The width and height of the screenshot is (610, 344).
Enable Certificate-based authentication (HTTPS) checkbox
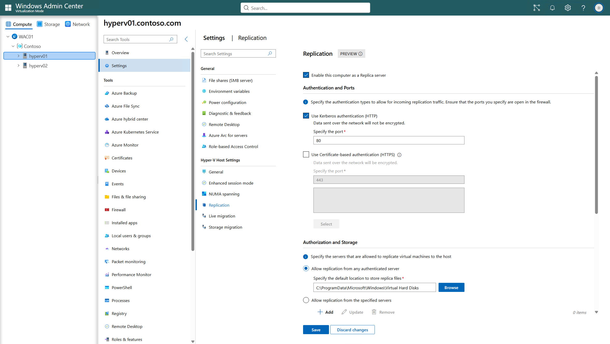point(306,155)
